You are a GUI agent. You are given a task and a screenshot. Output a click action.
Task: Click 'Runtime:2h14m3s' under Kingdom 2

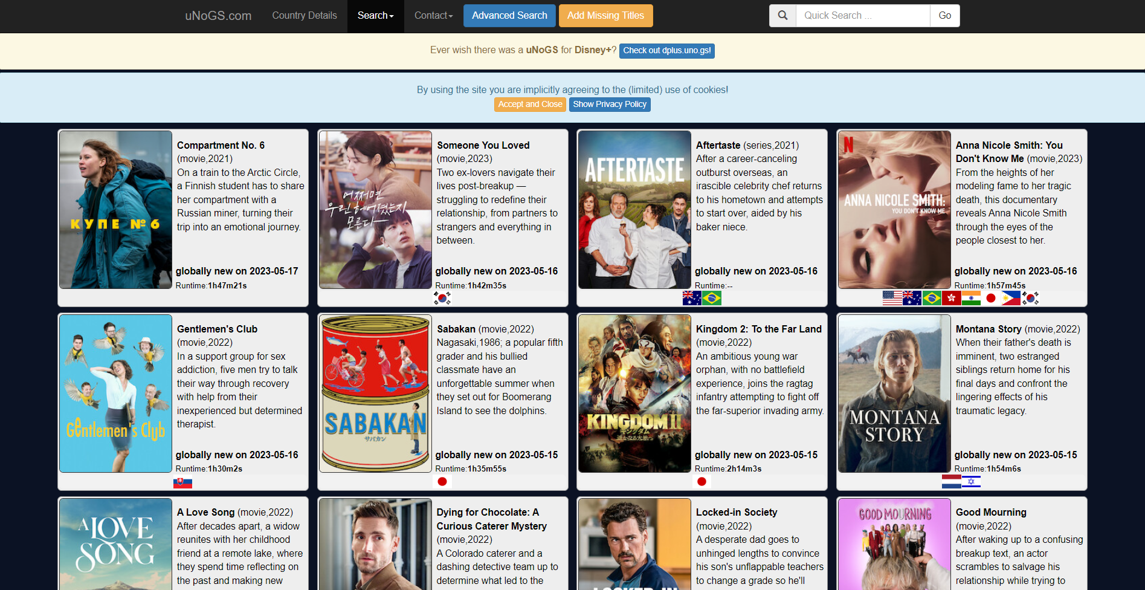(x=728, y=468)
